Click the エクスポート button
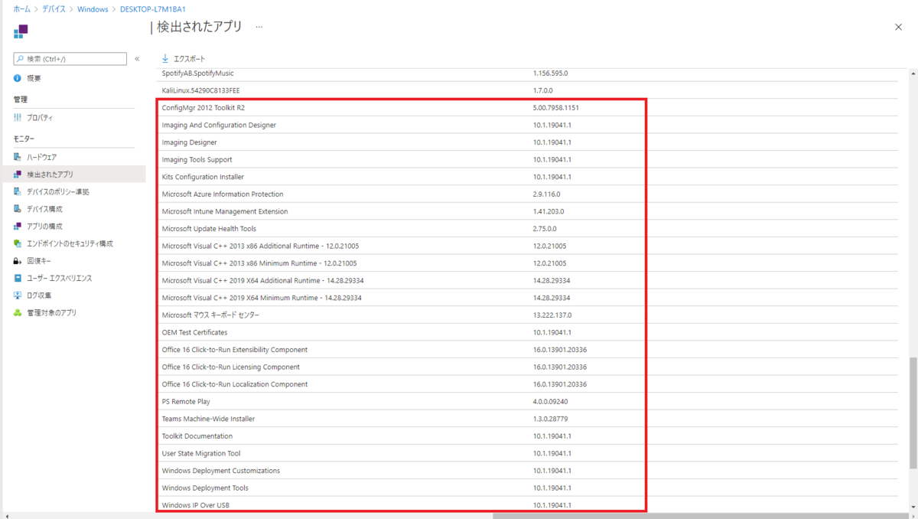The width and height of the screenshot is (918, 519). click(184, 58)
